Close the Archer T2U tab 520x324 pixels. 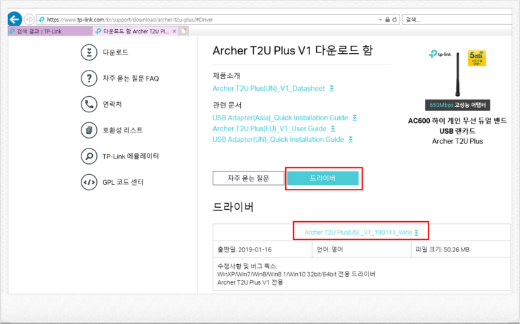[x=174, y=31]
